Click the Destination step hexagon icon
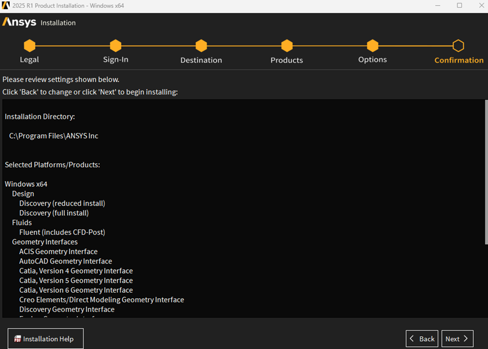Image resolution: width=488 pixels, height=349 pixels. [201, 46]
